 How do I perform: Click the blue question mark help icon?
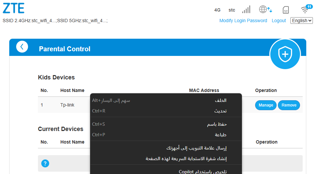[45, 163]
